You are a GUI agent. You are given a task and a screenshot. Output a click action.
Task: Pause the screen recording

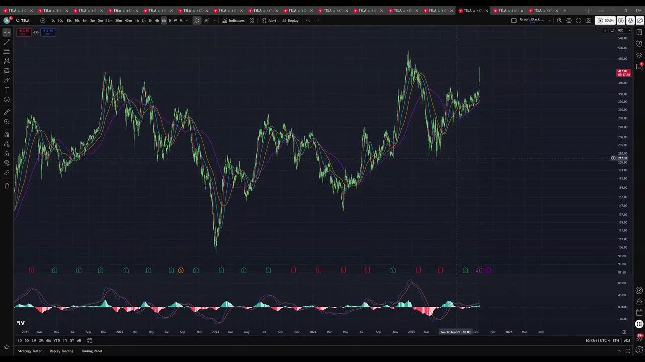[621, 20]
